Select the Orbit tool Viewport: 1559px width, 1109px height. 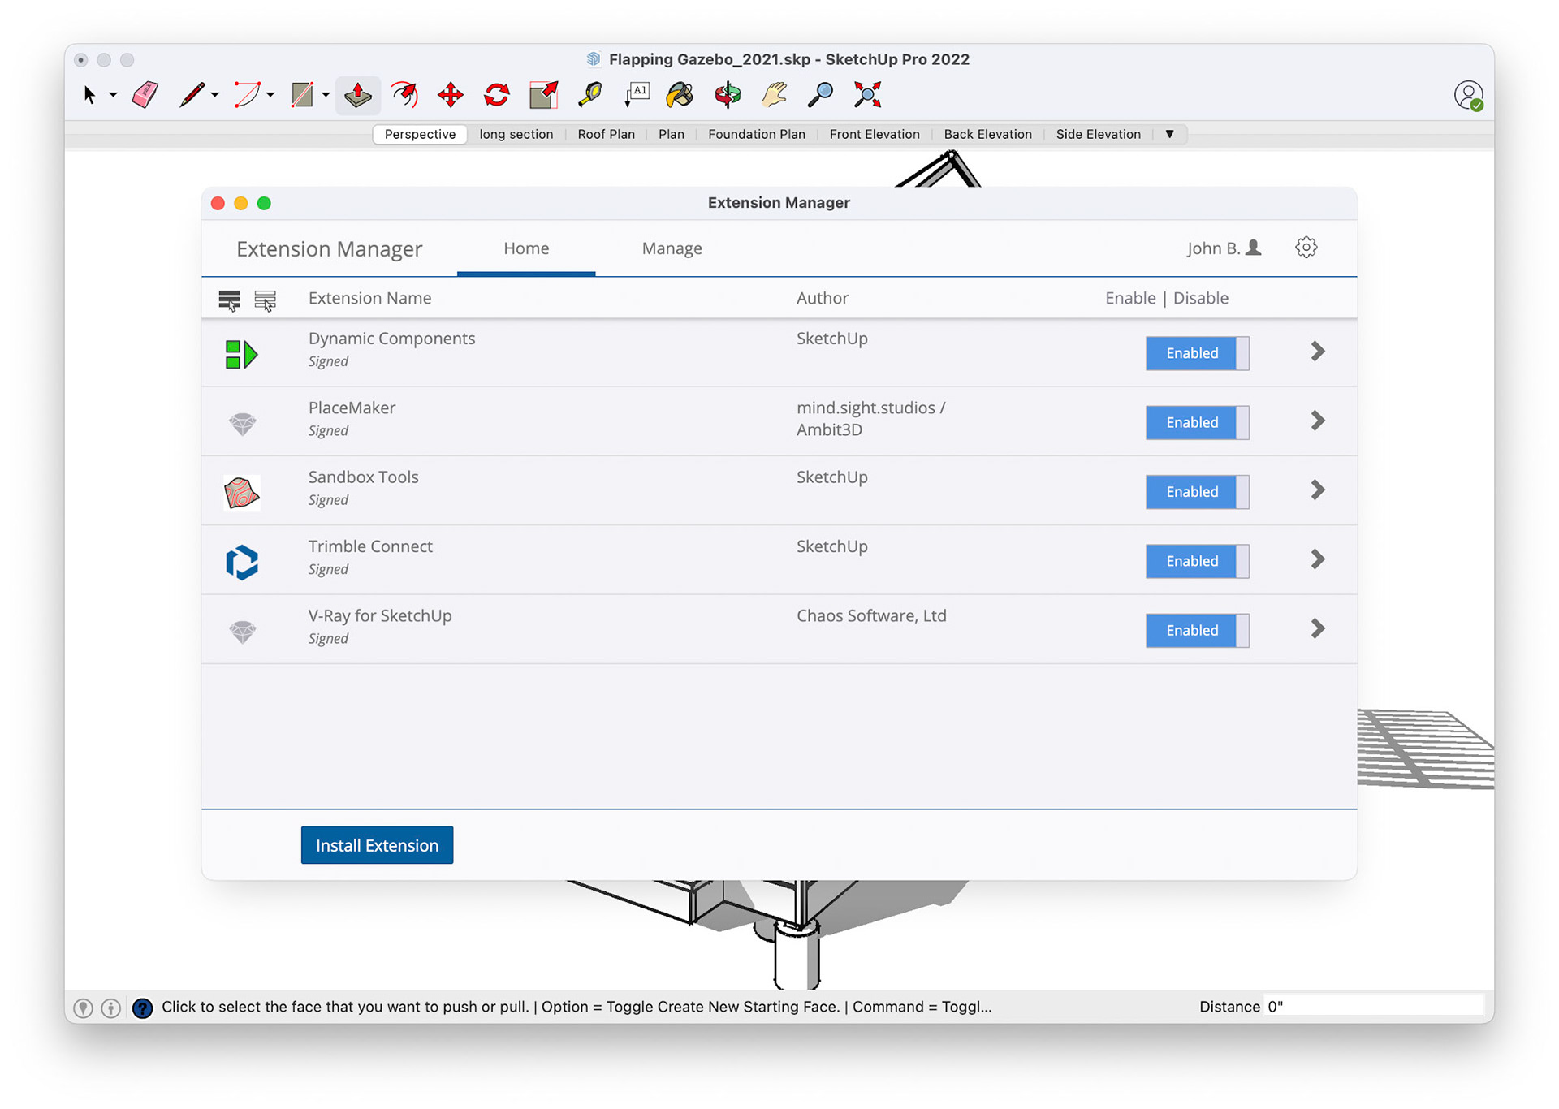728,95
